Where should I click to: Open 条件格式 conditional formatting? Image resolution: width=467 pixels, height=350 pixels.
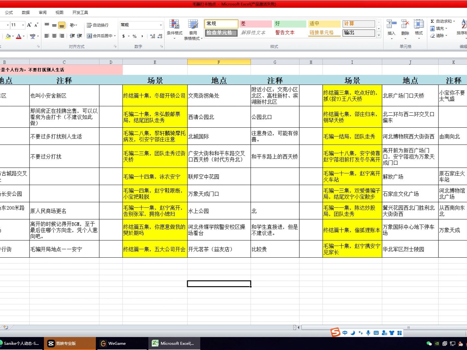point(174,29)
